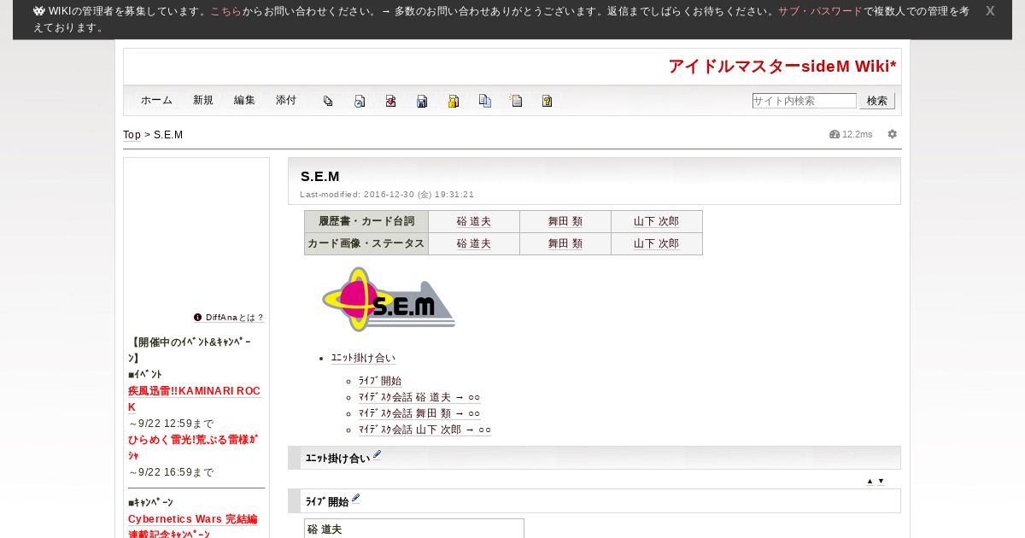Go to Top breadcrumb link
Viewport: 1025px width, 538px height.
coord(132,135)
